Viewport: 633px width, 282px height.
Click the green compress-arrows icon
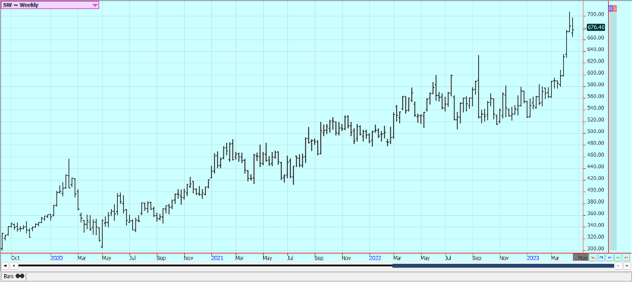coord(618,258)
